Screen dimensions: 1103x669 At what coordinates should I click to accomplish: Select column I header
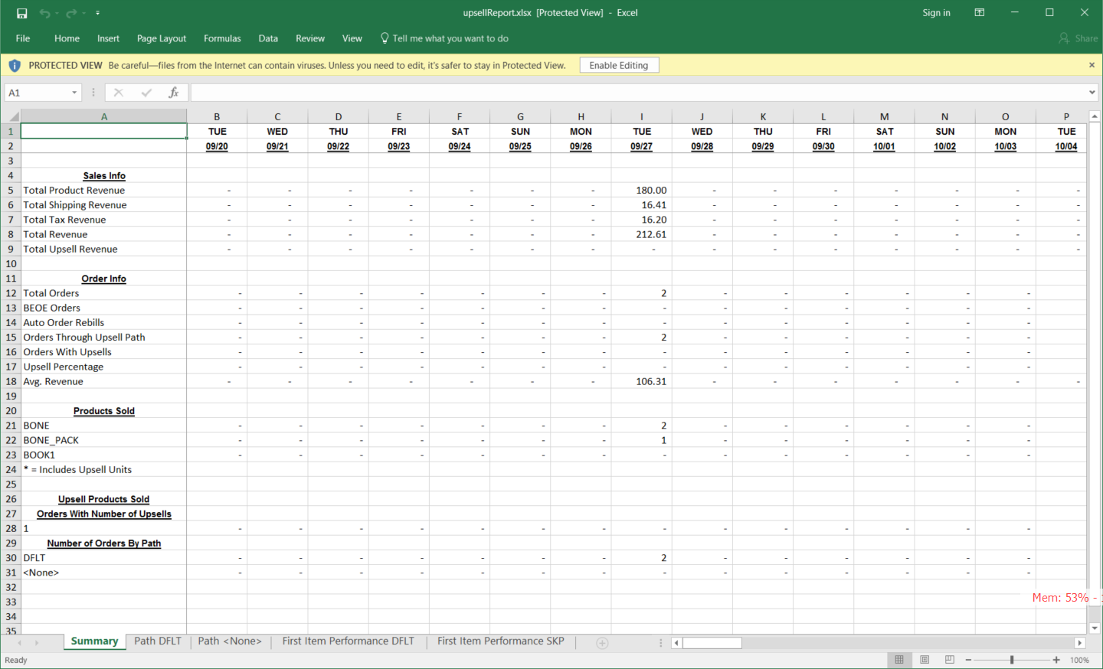pos(642,116)
